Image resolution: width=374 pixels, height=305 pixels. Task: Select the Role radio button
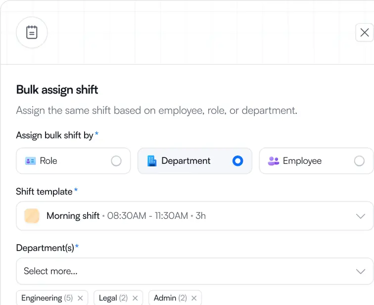pos(116,161)
